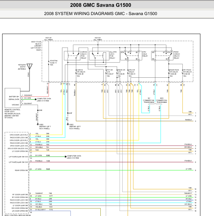214x216 pixels.
Task: Click the 'BLK/WHT' wire label at pin 4
Action: click(x=28, y=104)
